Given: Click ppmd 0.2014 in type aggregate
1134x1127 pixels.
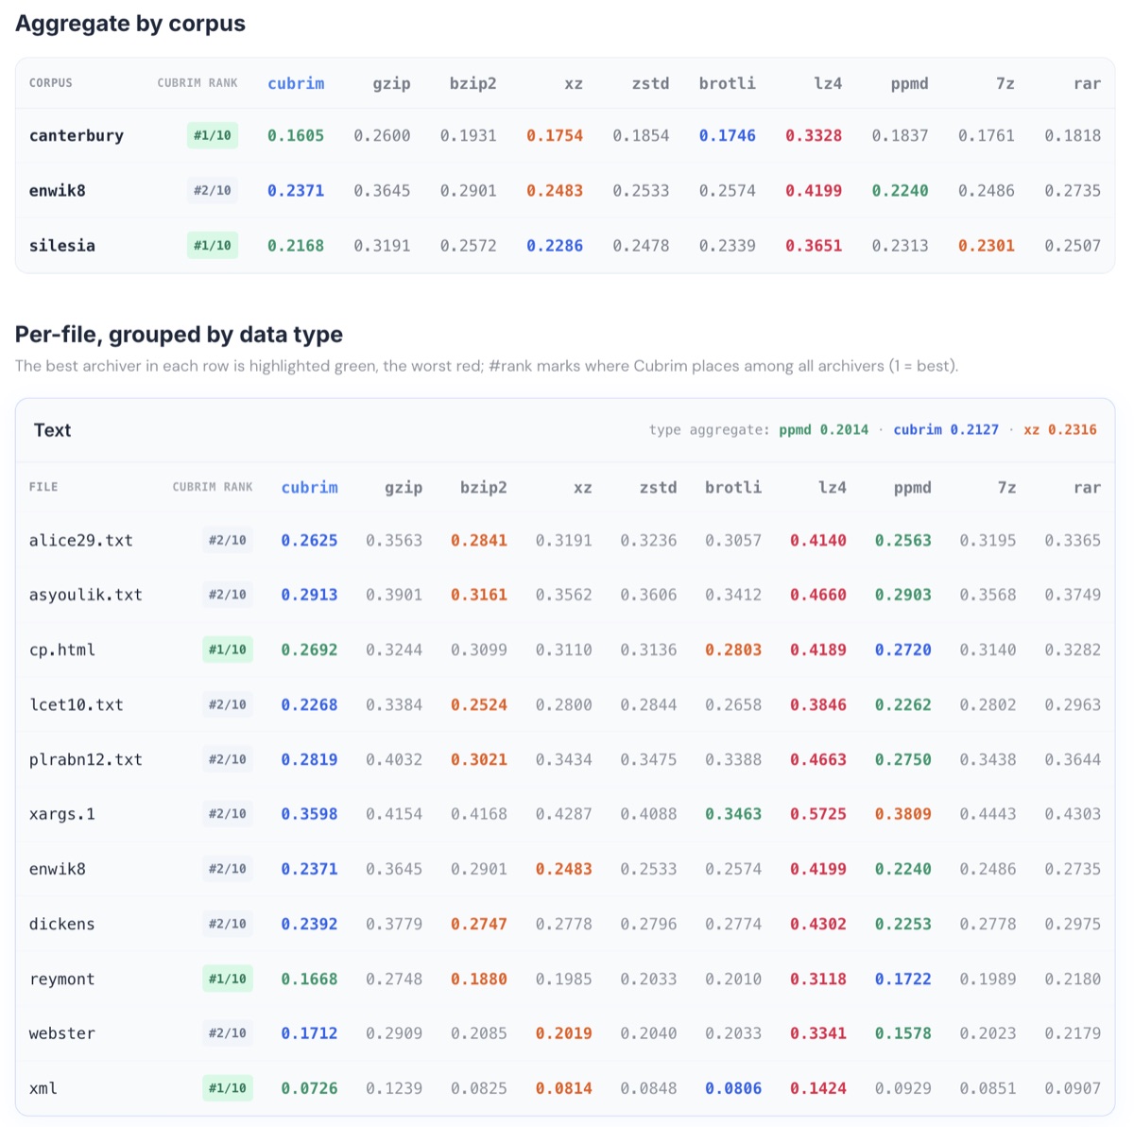Looking at the screenshot, I should 823,429.
